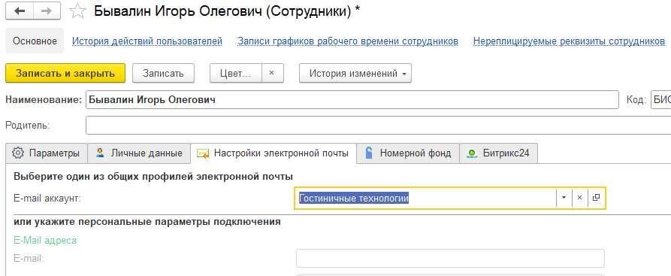Viewport: 671px width, 276px height.
Task: Open История действий пользователей link
Action: (147, 41)
